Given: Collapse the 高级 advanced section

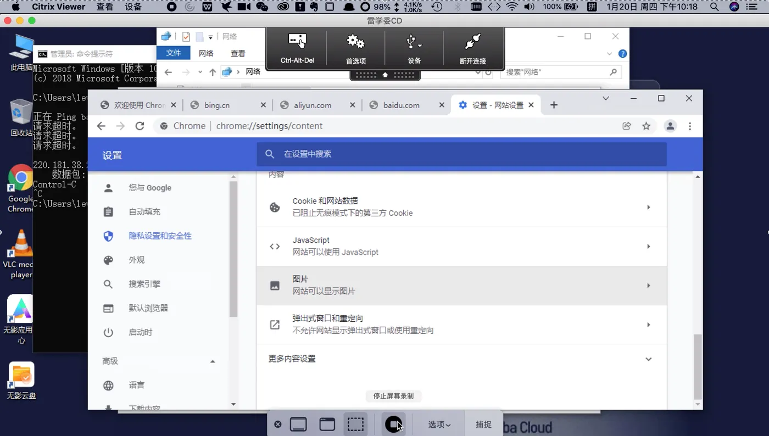Looking at the screenshot, I should pyautogui.click(x=213, y=361).
